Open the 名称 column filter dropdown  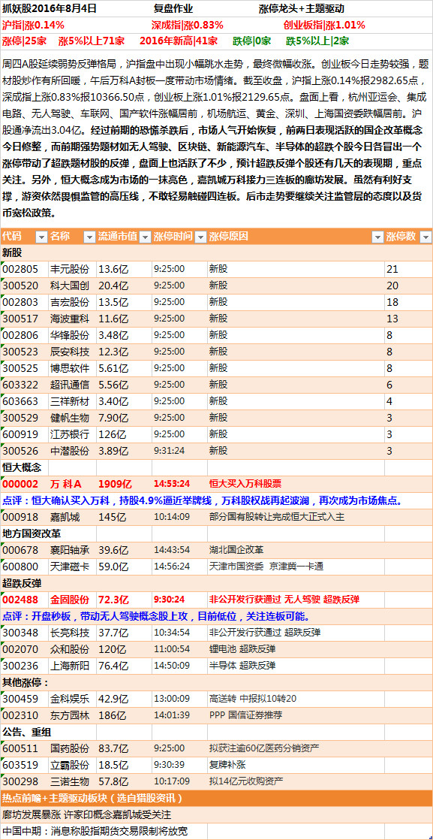[89, 237]
